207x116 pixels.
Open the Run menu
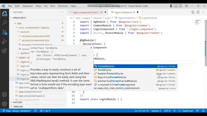click(x=52, y=6)
